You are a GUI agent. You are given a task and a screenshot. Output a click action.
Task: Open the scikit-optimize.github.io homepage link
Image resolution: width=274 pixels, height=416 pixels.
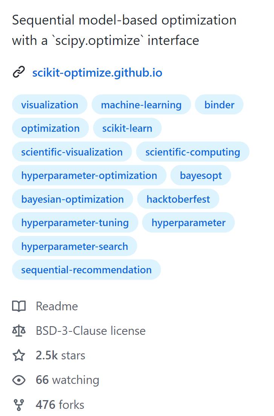97,72
